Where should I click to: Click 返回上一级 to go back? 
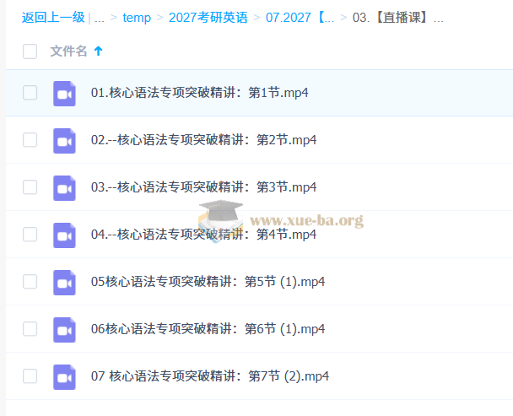tap(52, 18)
